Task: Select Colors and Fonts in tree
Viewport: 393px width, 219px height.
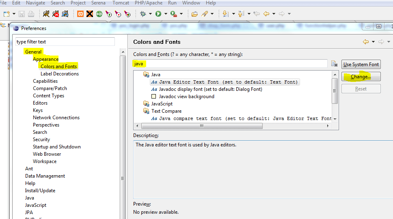Action: coord(58,67)
